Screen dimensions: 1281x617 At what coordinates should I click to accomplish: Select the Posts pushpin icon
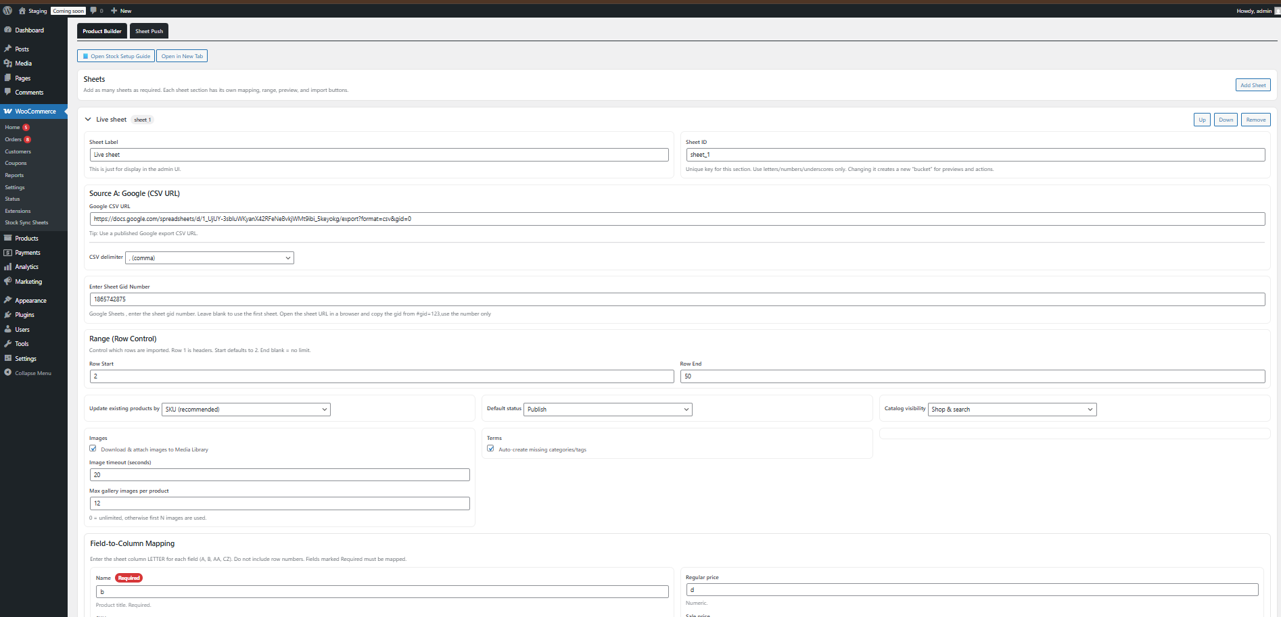pos(9,49)
